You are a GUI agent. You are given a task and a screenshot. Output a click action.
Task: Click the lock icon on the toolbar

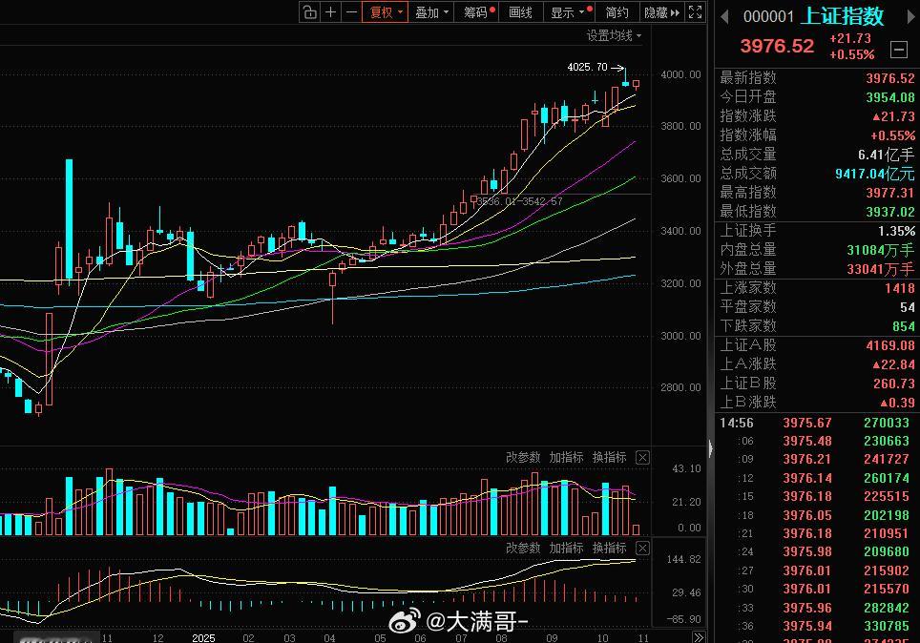pyautogui.click(x=309, y=12)
